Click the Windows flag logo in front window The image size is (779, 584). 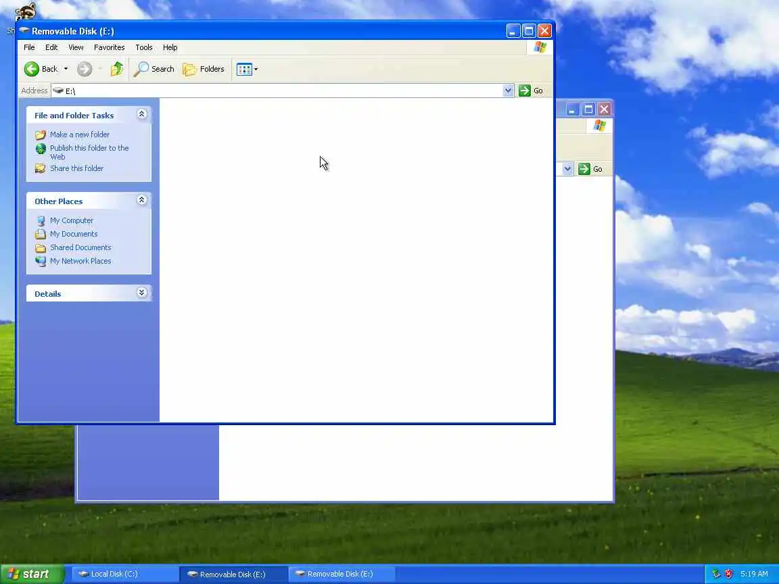(x=540, y=47)
